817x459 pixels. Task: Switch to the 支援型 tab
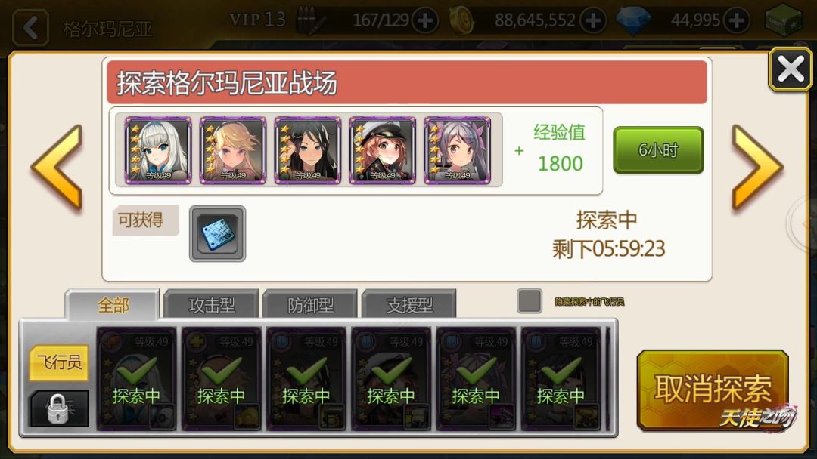(409, 304)
